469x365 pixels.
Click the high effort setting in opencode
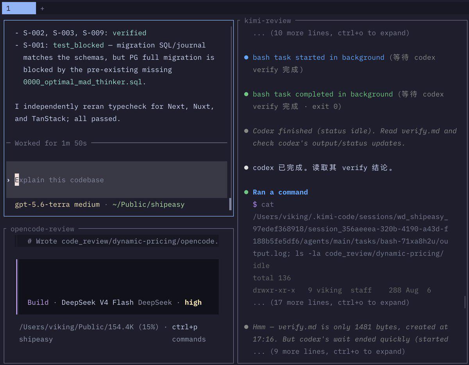[193, 302]
